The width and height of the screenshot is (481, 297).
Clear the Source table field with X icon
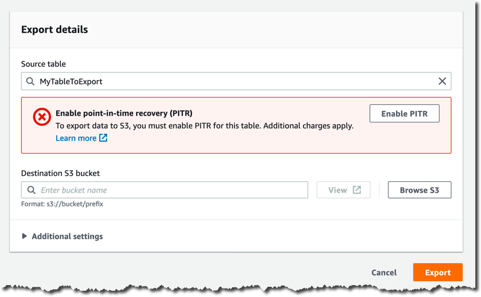[x=442, y=81]
